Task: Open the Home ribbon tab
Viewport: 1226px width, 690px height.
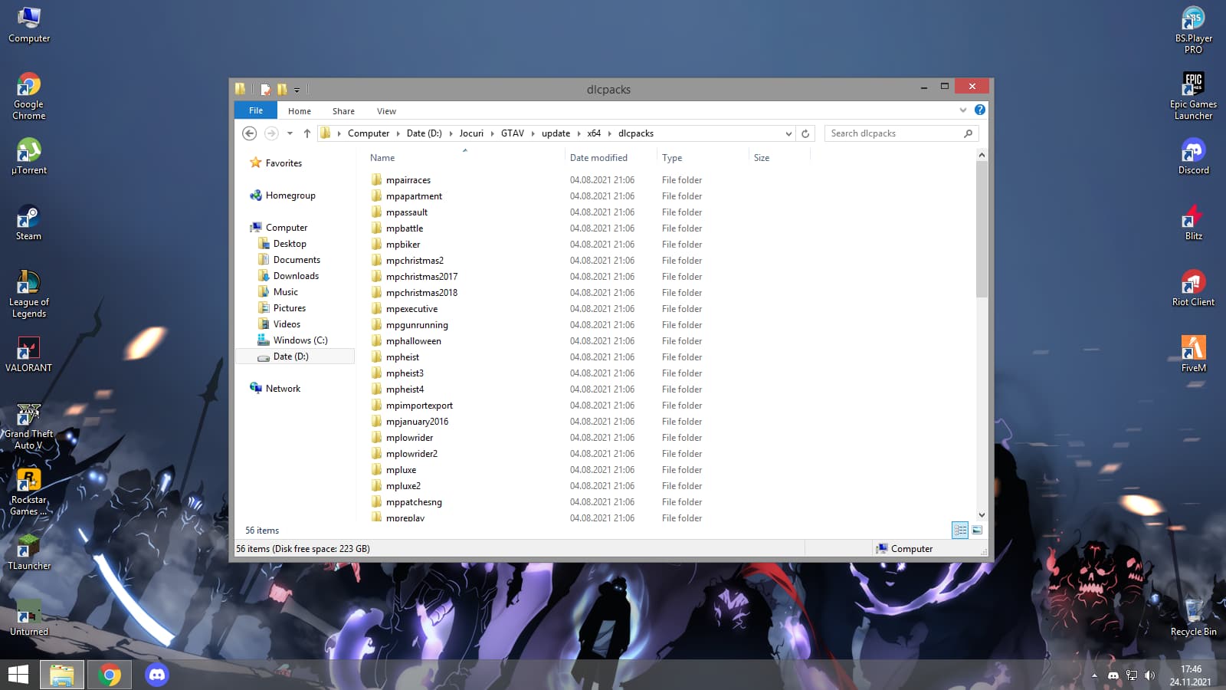Action: (300, 111)
